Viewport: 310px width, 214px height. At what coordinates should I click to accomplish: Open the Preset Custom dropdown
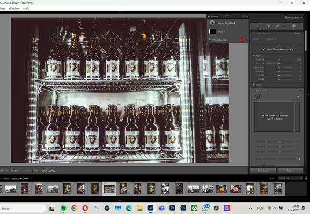pyautogui.click(x=271, y=39)
